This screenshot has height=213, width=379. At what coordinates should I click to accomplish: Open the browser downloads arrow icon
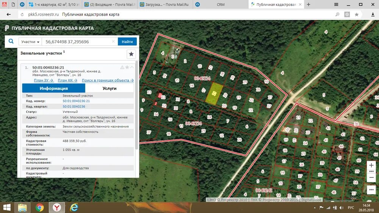(x=373, y=14)
